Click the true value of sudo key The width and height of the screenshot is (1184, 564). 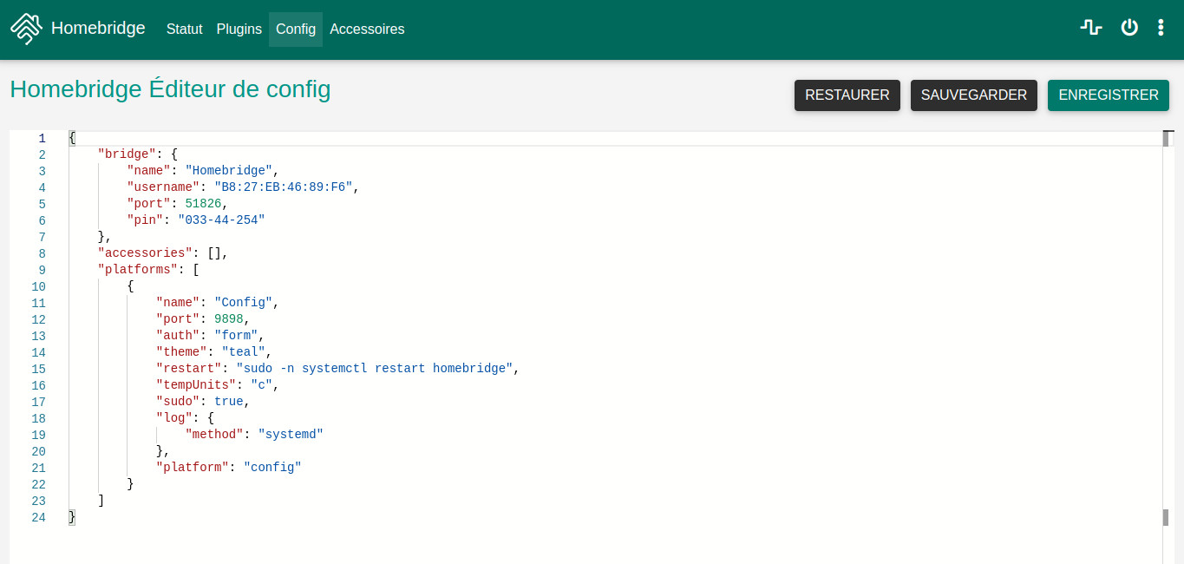click(x=228, y=402)
